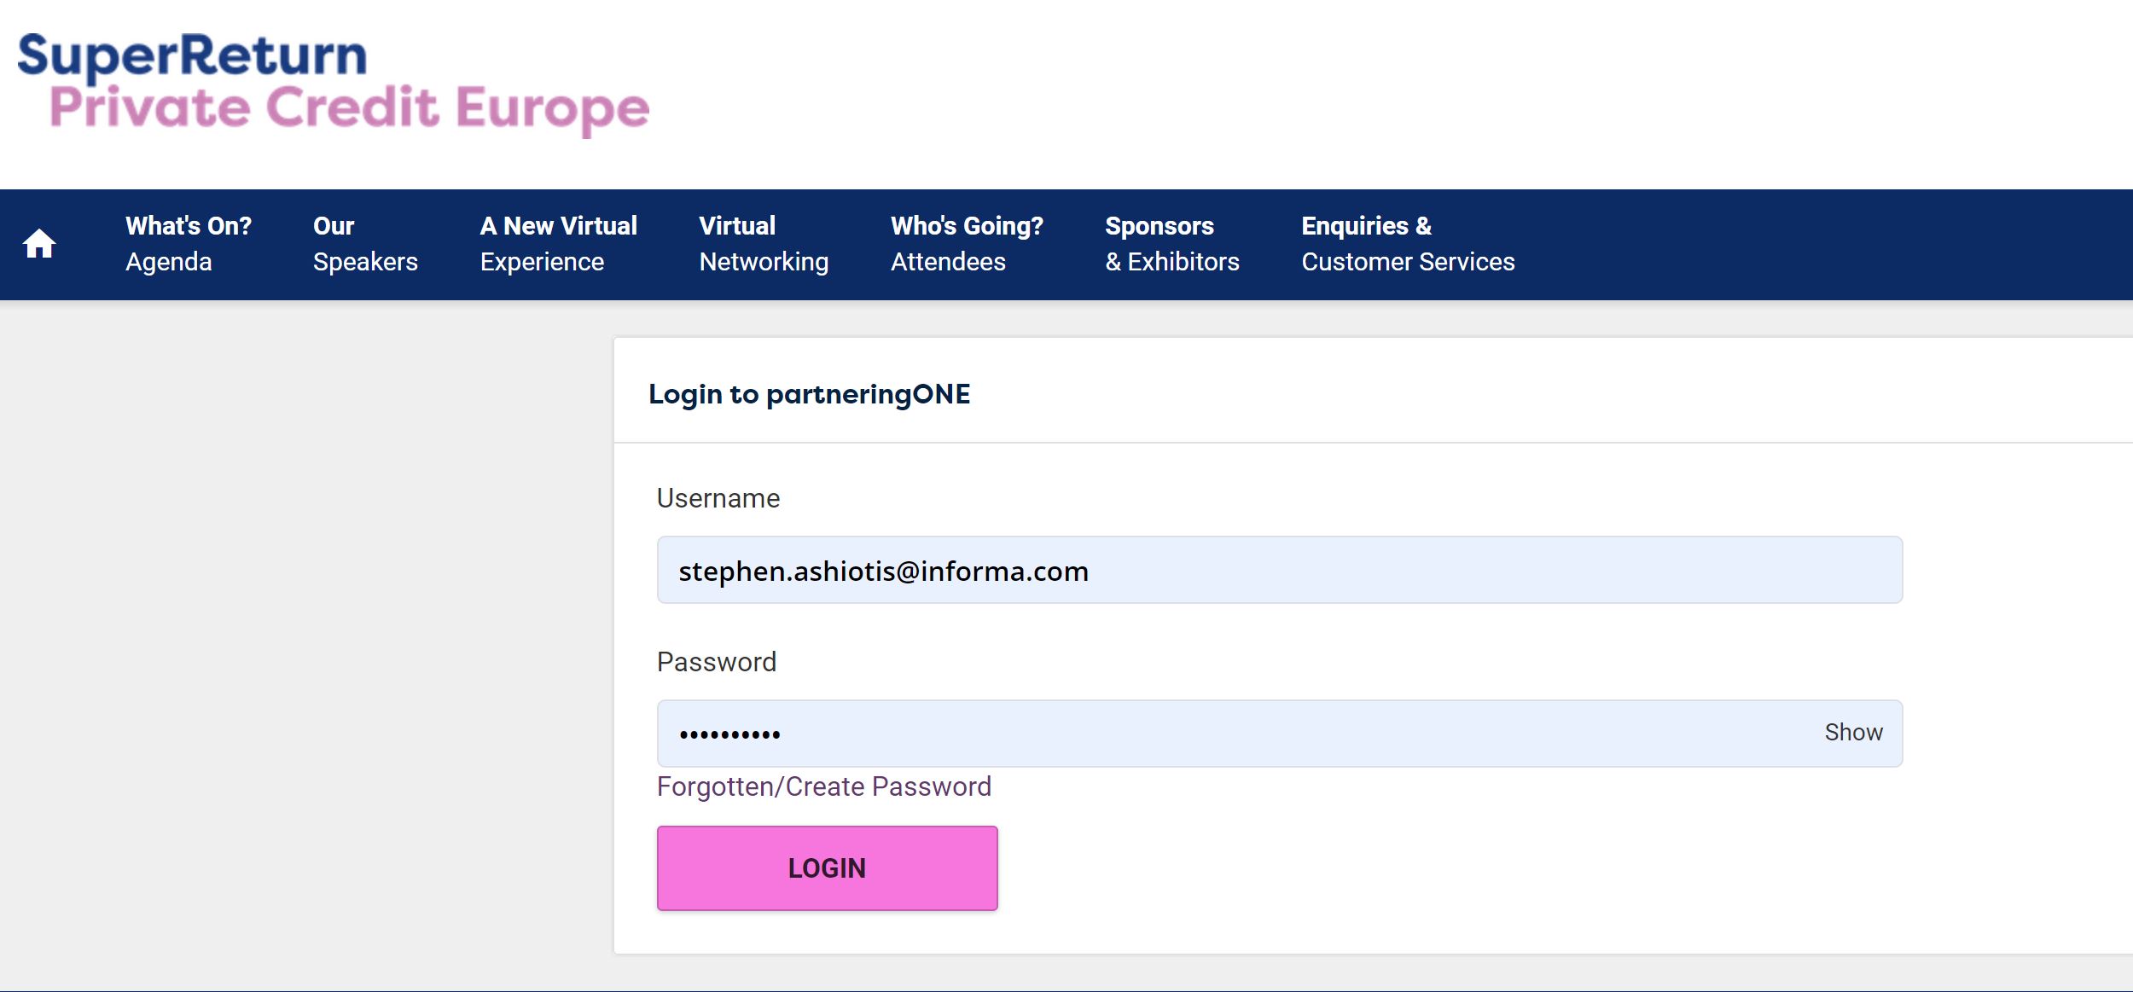The image size is (2133, 992).
Task: Go to Virtual Networking menu item
Action: point(763,244)
